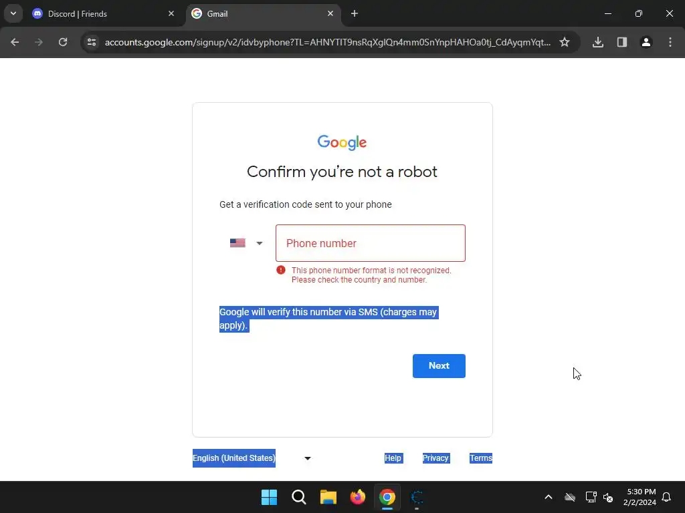Restore down the Chrome window
The image size is (685, 513).
[x=639, y=13]
